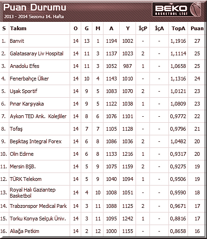
Task: Open Trabzonspor Medical Park team entry
Action: tap(38, 206)
